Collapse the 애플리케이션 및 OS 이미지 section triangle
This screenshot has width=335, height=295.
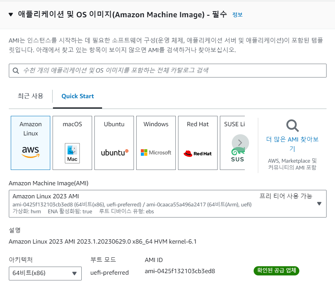pos(11,15)
